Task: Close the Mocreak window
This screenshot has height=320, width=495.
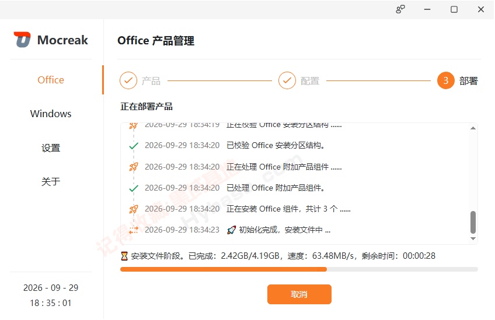Action: 481,9
